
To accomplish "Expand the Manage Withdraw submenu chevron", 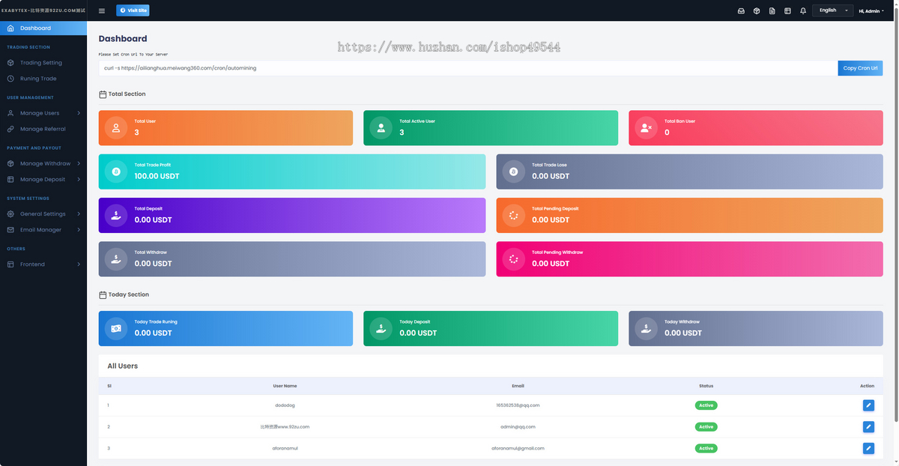I will click(79, 163).
